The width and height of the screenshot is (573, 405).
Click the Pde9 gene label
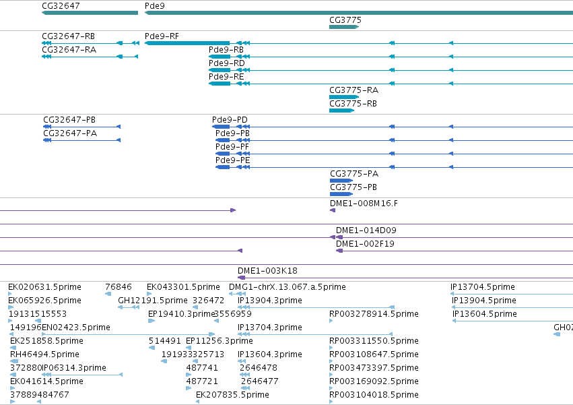155,6
